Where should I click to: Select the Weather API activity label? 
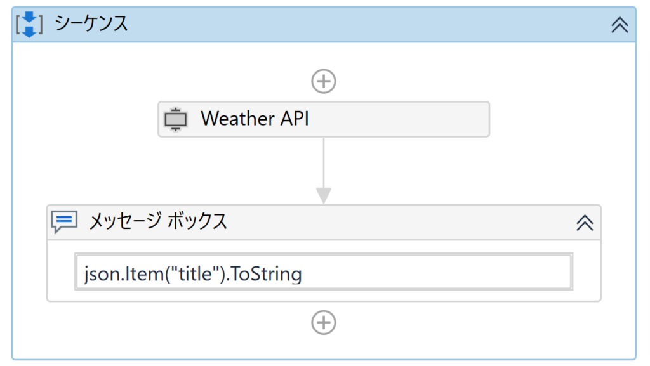click(255, 119)
